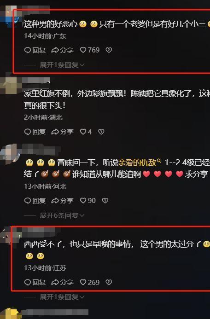Like the comment with 769 likes
The height and width of the screenshot is (319, 210).
[89, 50]
